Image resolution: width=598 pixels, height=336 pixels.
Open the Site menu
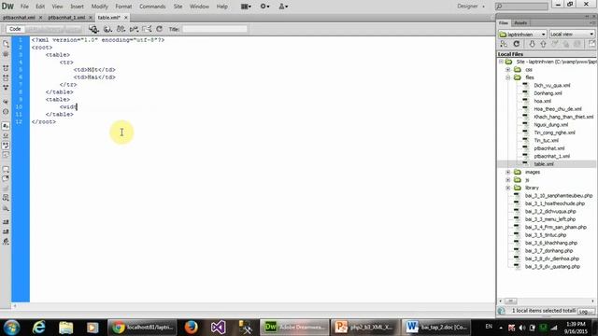point(178,7)
